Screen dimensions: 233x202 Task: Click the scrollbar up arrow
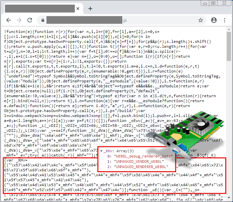coord(229,30)
